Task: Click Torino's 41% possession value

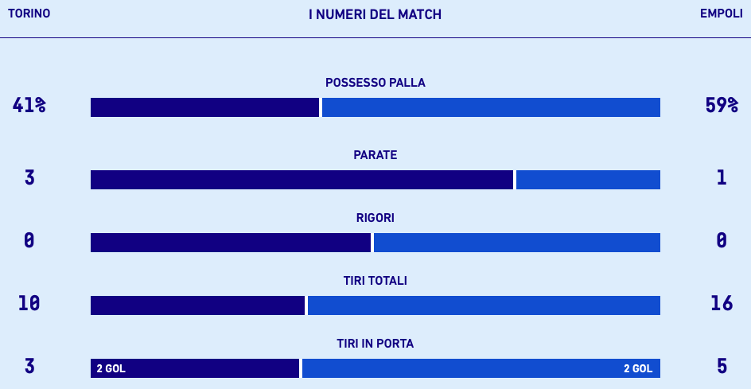Action: click(x=29, y=105)
